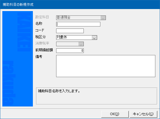Image resolution: width=160 pixels, height=119 pixels.
Task: Click the 勘定科目 combo box showing 普通預金
Action: 81,18
